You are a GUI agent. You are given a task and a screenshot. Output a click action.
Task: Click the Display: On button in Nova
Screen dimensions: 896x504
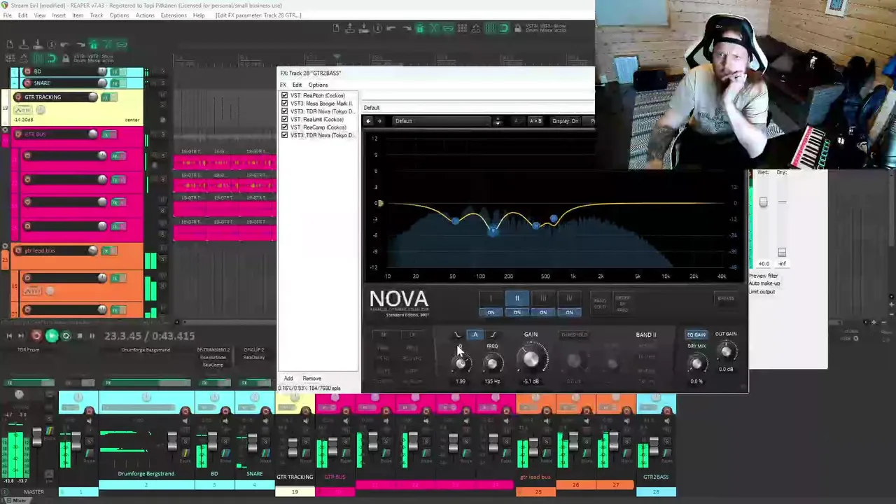566,121
